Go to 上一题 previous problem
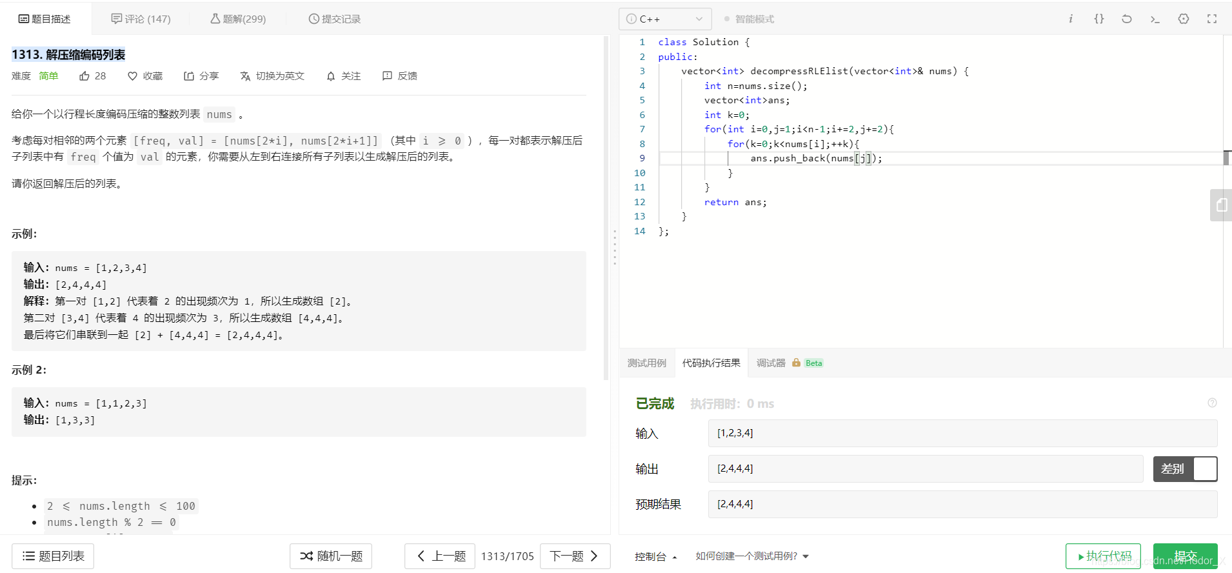 click(x=441, y=556)
